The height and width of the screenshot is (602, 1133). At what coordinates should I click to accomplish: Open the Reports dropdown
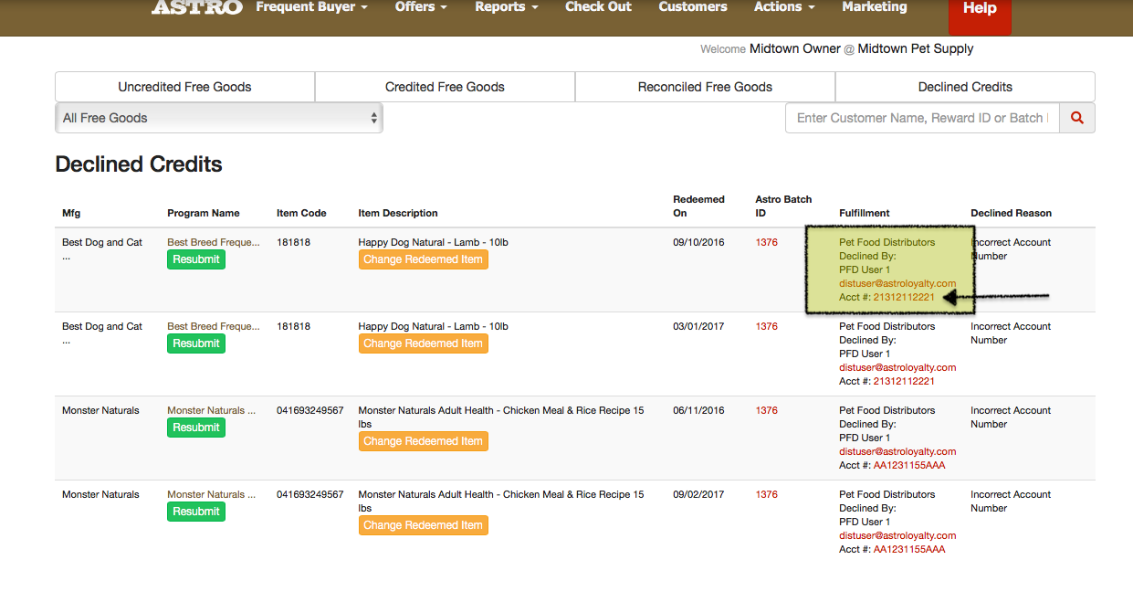click(507, 7)
